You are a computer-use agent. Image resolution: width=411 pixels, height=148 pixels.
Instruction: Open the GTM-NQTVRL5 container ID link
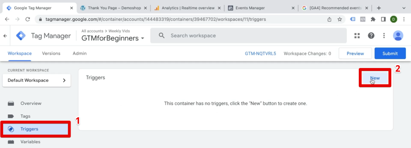260,54
